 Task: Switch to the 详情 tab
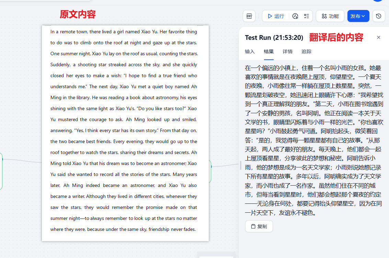point(287,51)
